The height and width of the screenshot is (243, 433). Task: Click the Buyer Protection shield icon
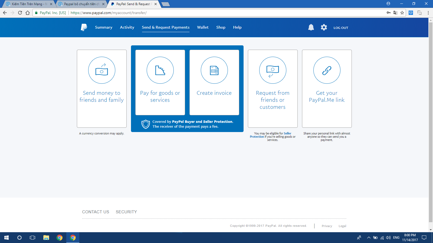(146, 124)
